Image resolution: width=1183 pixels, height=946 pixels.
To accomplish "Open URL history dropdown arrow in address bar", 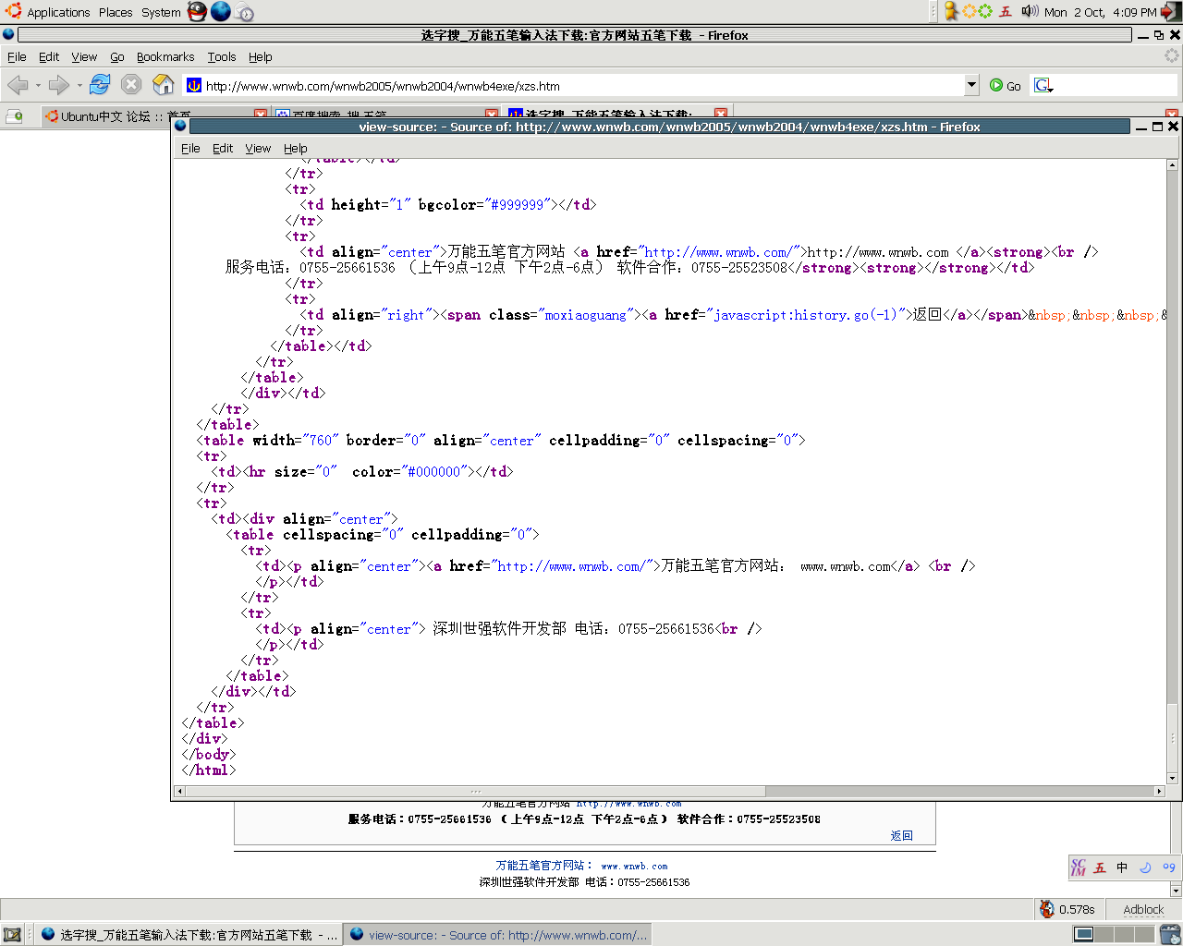I will point(971,85).
